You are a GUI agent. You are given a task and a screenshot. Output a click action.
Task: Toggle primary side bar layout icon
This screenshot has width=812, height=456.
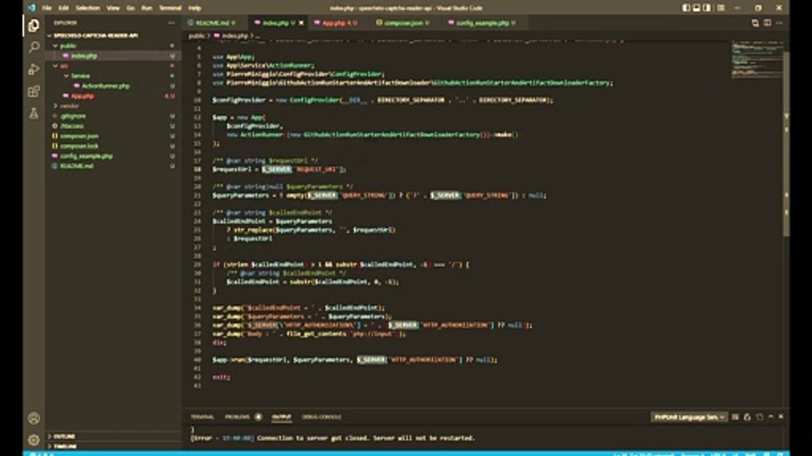[686, 8]
